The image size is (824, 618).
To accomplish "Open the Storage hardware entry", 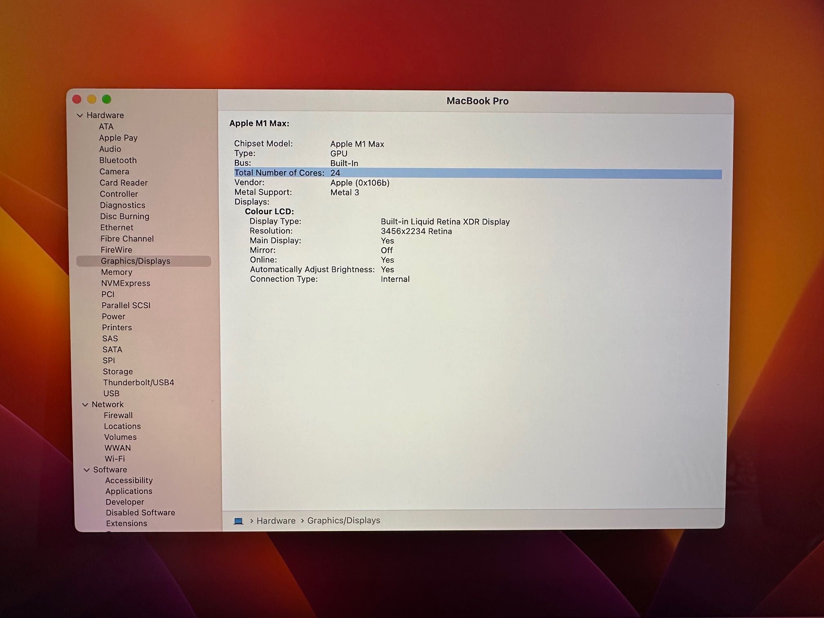I will [x=118, y=372].
